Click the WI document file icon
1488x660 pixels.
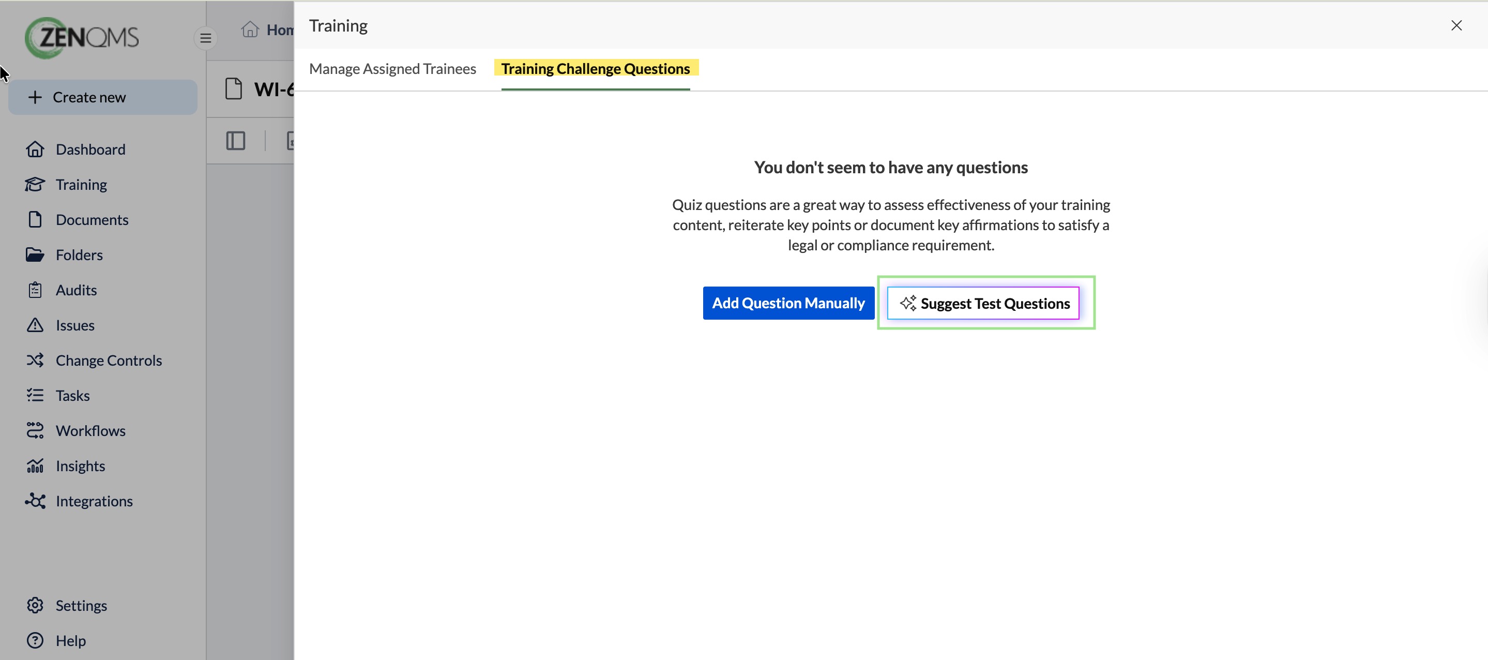[233, 89]
